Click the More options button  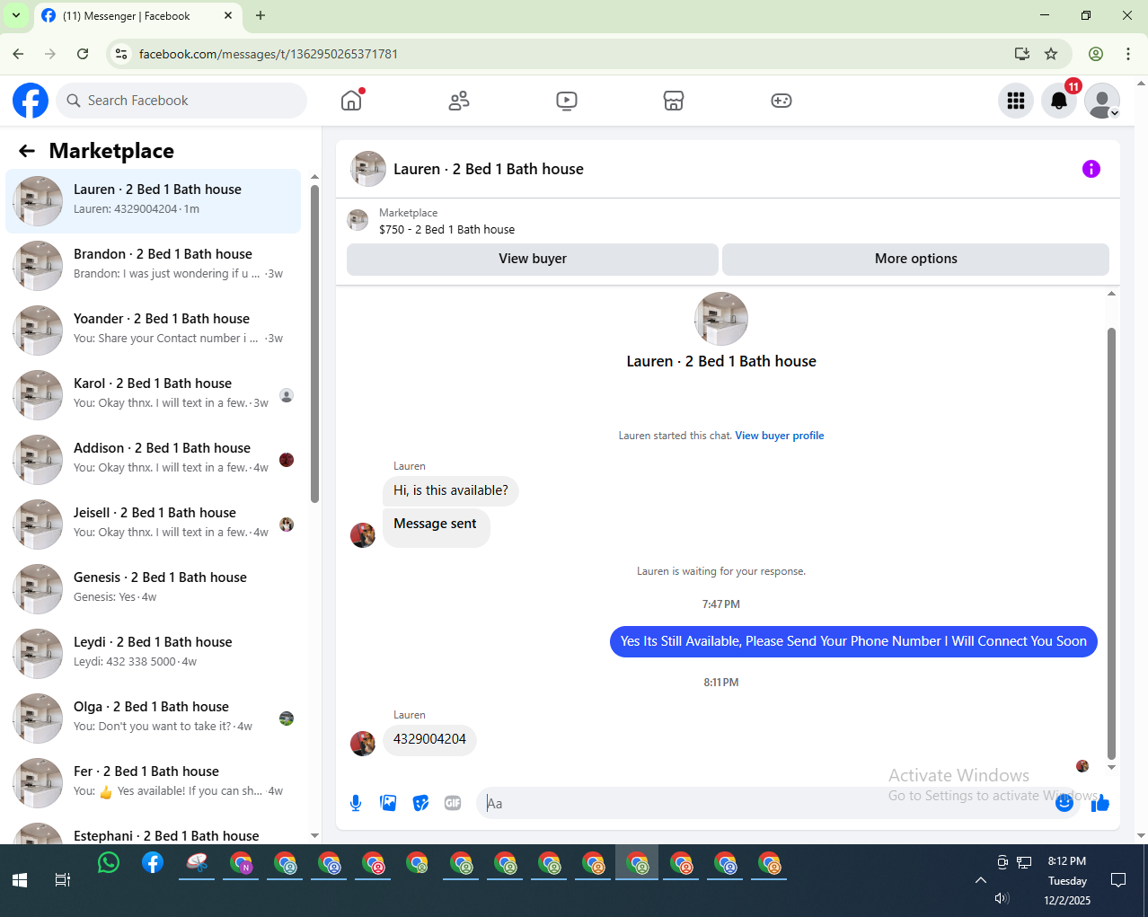point(915,259)
